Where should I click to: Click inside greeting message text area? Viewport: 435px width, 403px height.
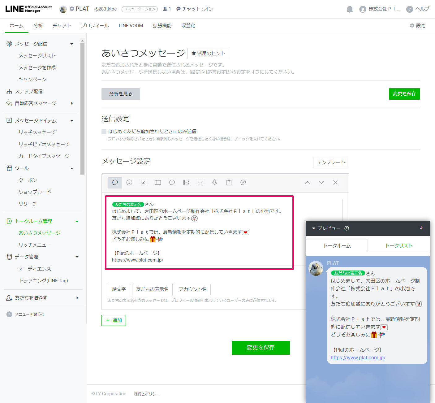pyautogui.click(x=225, y=232)
